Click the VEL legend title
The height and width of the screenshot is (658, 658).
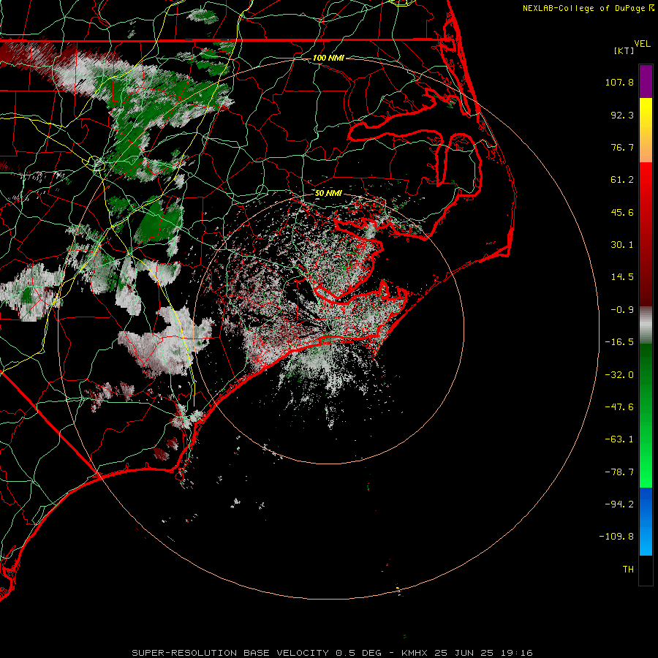point(642,44)
